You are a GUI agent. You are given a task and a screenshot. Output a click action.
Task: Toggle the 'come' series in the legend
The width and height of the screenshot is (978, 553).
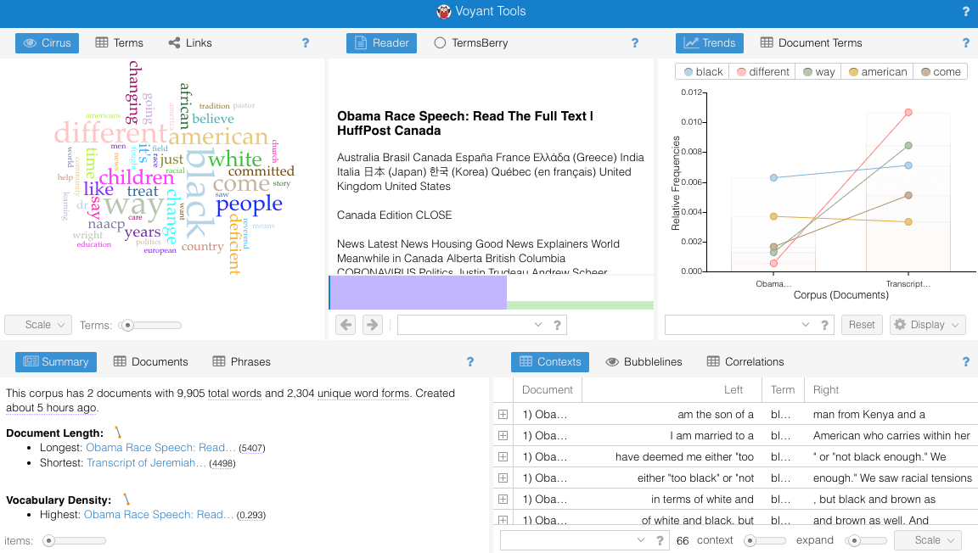[941, 72]
